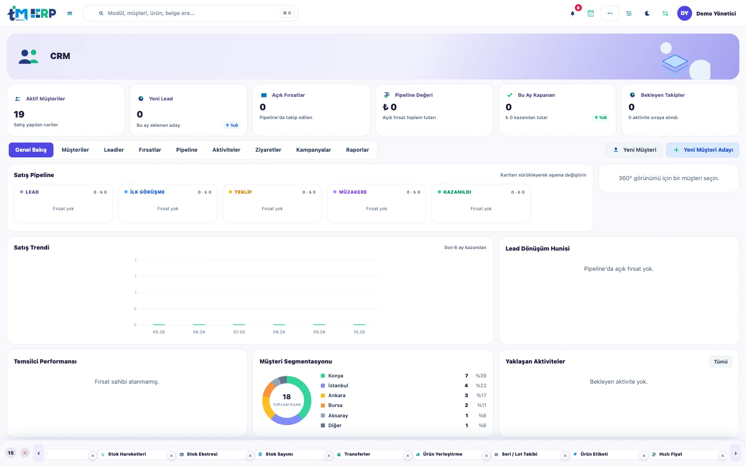Open the DY user avatar menu

pos(684,13)
